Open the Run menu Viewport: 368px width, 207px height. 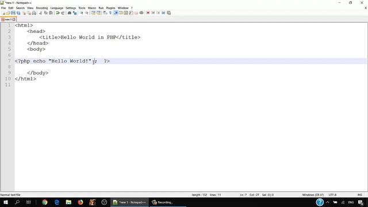pos(101,8)
